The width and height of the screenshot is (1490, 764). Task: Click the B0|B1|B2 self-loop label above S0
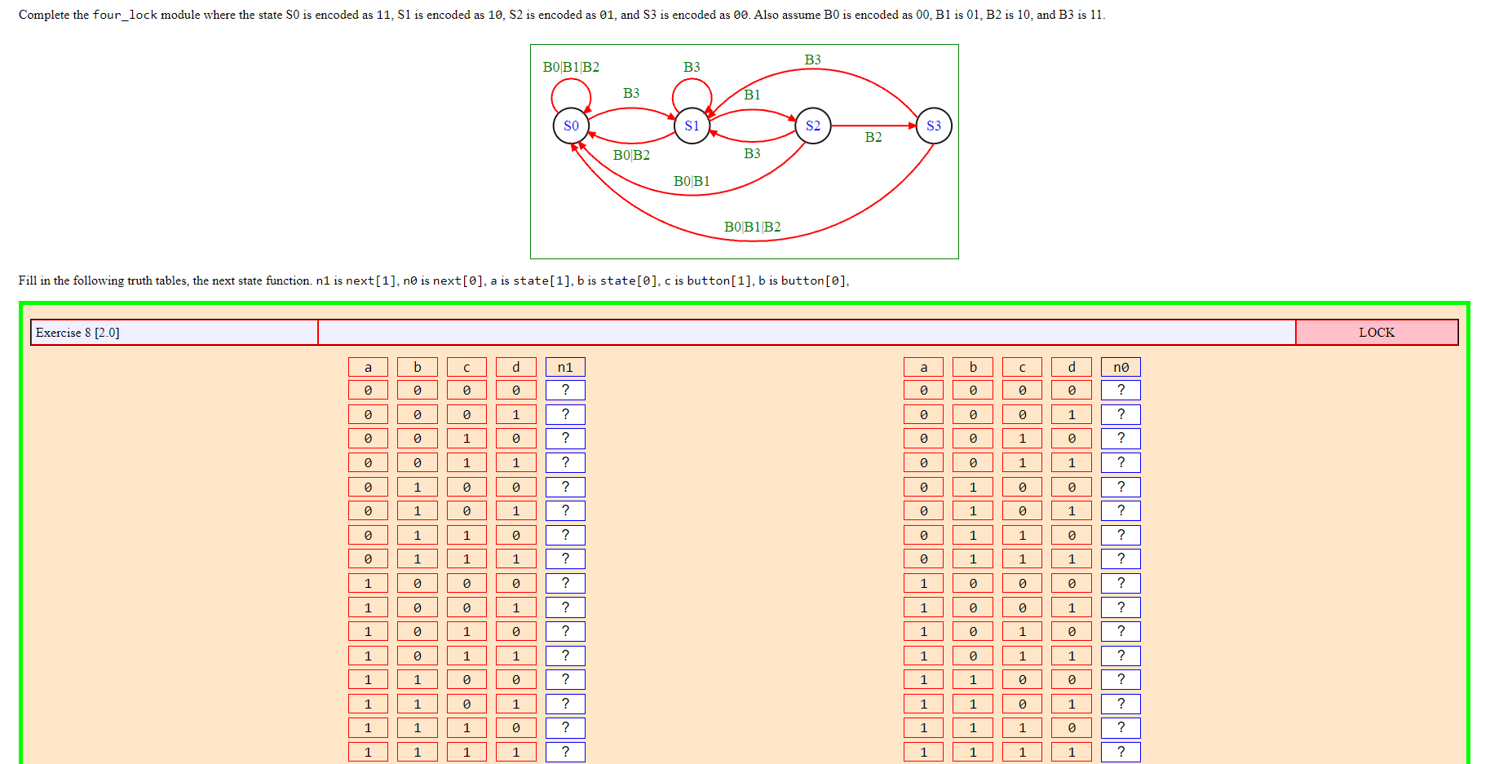tap(572, 67)
